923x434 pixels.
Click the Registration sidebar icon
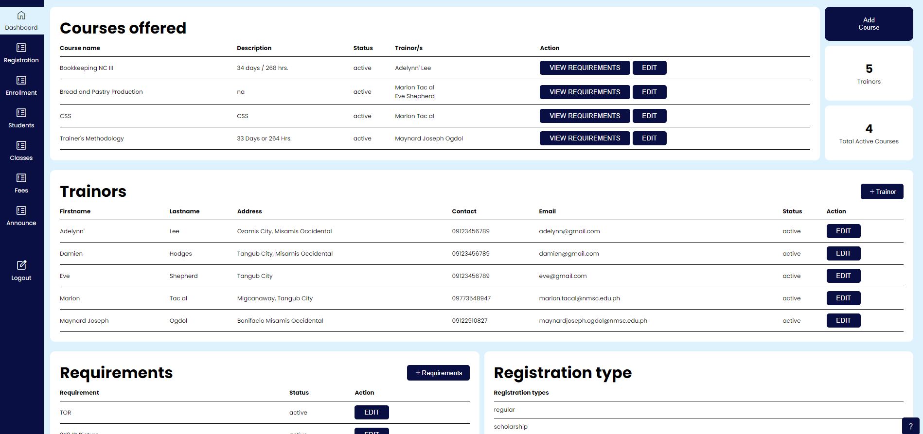(21, 48)
